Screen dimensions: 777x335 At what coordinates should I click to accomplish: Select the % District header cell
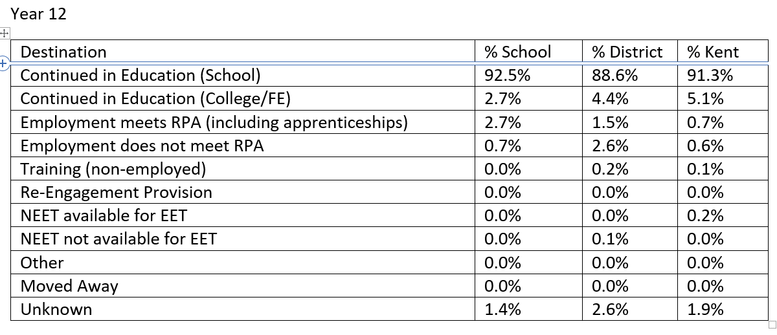pyautogui.click(x=630, y=52)
